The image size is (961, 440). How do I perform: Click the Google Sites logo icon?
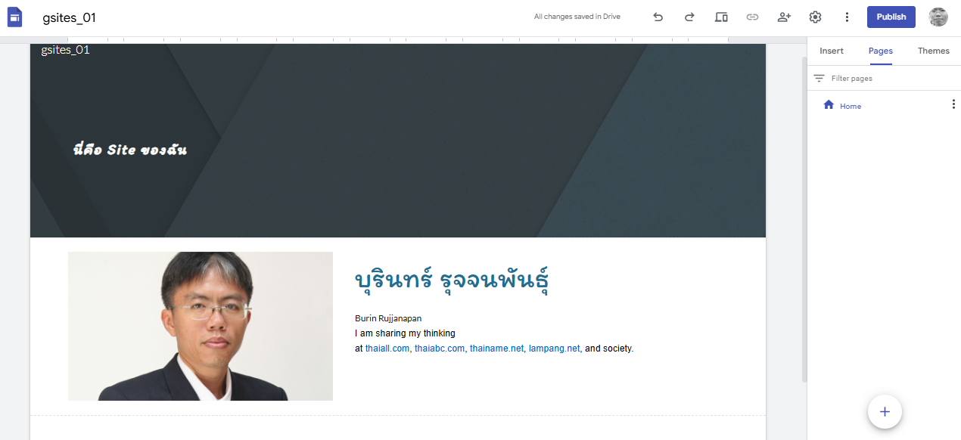[x=14, y=17]
